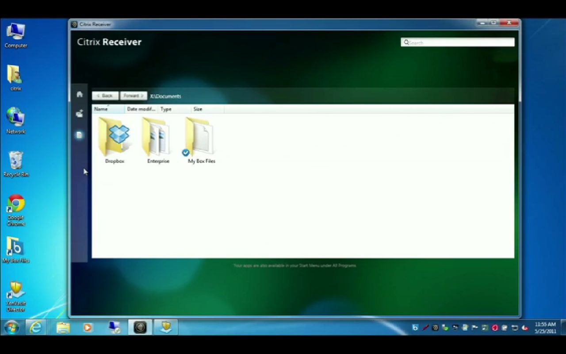This screenshot has height=354, width=566.
Task: Click the red notification tray icon
Action: click(495, 328)
